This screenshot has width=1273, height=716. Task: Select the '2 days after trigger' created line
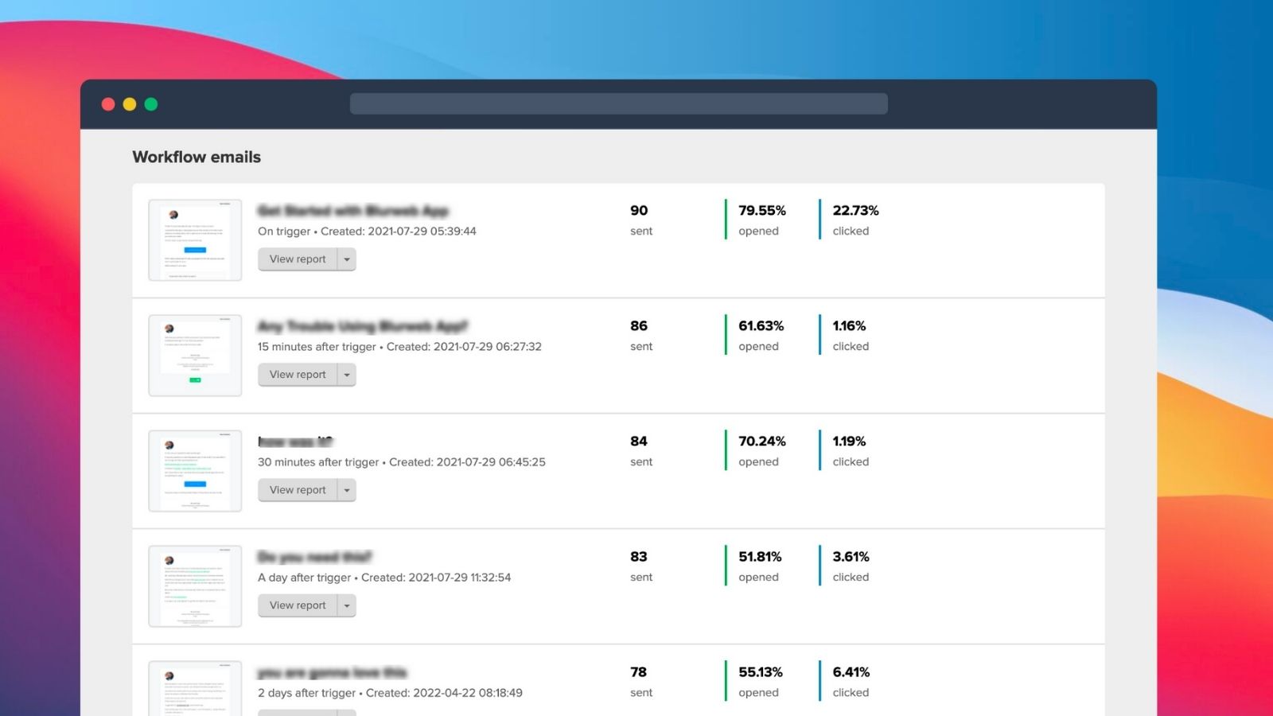click(390, 693)
